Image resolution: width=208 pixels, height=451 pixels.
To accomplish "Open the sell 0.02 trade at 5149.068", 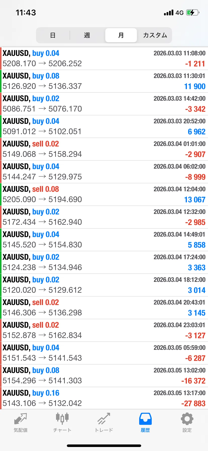I will point(104,149).
